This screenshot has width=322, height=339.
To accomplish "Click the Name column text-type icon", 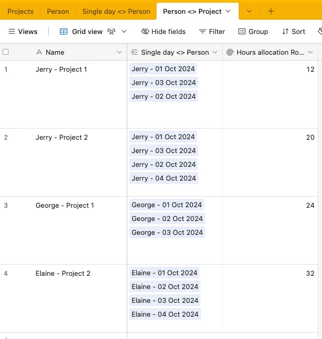I will (39, 52).
